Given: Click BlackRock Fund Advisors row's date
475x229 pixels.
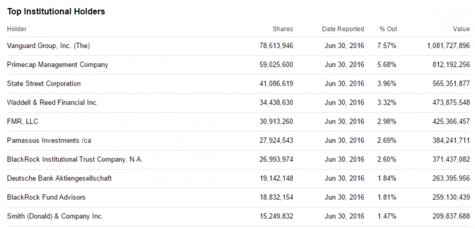Looking at the screenshot, I should (345, 197).
